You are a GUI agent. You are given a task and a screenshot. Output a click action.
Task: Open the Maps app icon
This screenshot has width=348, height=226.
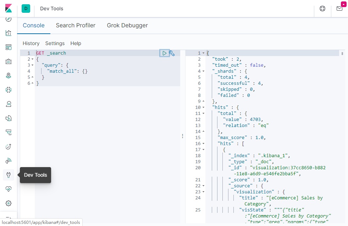(9, 76)
